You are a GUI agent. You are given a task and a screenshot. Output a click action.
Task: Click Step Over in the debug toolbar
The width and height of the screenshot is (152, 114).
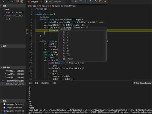[81, 2]
